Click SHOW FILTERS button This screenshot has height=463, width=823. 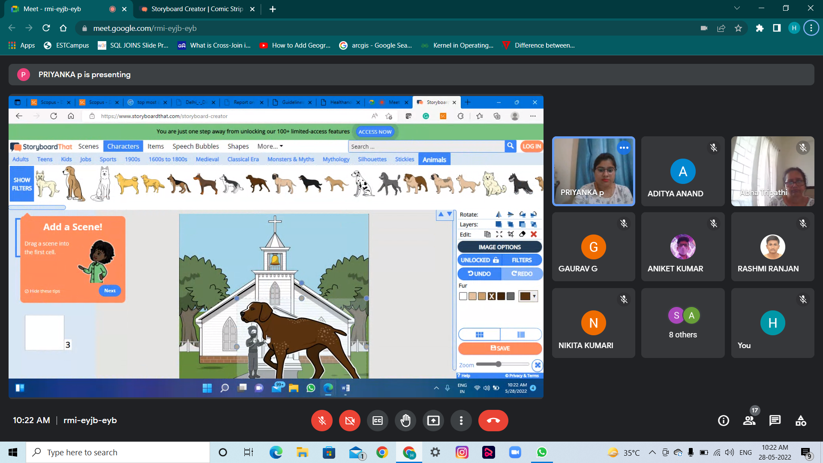[22, 184]
